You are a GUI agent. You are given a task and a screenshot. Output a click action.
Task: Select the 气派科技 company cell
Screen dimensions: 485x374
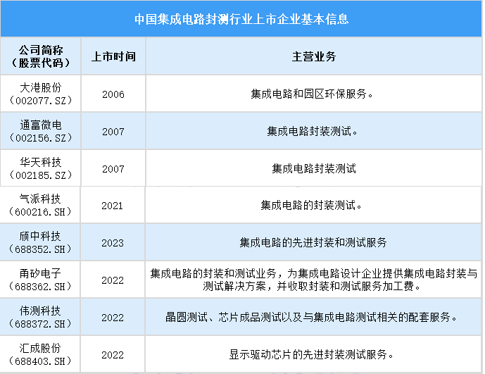tap(41, 206)
